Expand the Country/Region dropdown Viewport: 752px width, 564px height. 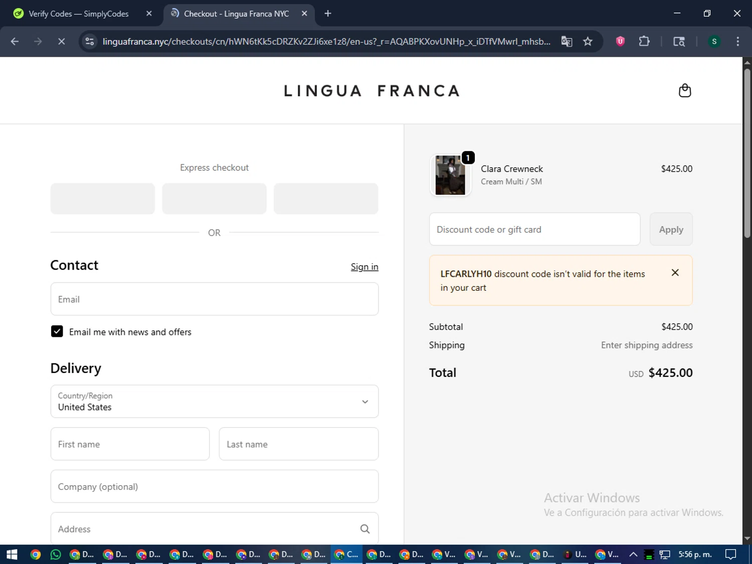[x=215, y=401]
